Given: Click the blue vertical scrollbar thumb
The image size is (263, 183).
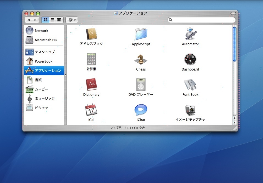Looking at the screenshot, I should (234, 44).
